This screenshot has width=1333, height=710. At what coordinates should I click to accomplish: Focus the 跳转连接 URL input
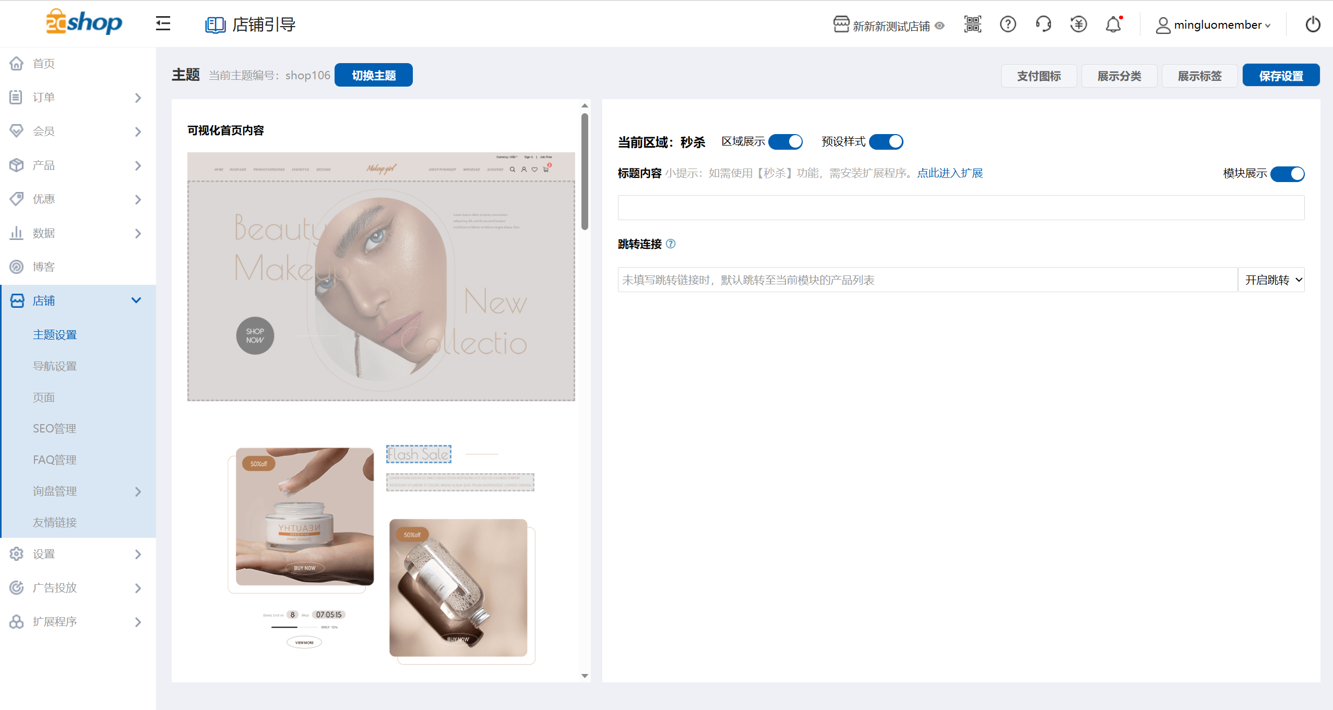pyautogui.click(x=927, y=280)
